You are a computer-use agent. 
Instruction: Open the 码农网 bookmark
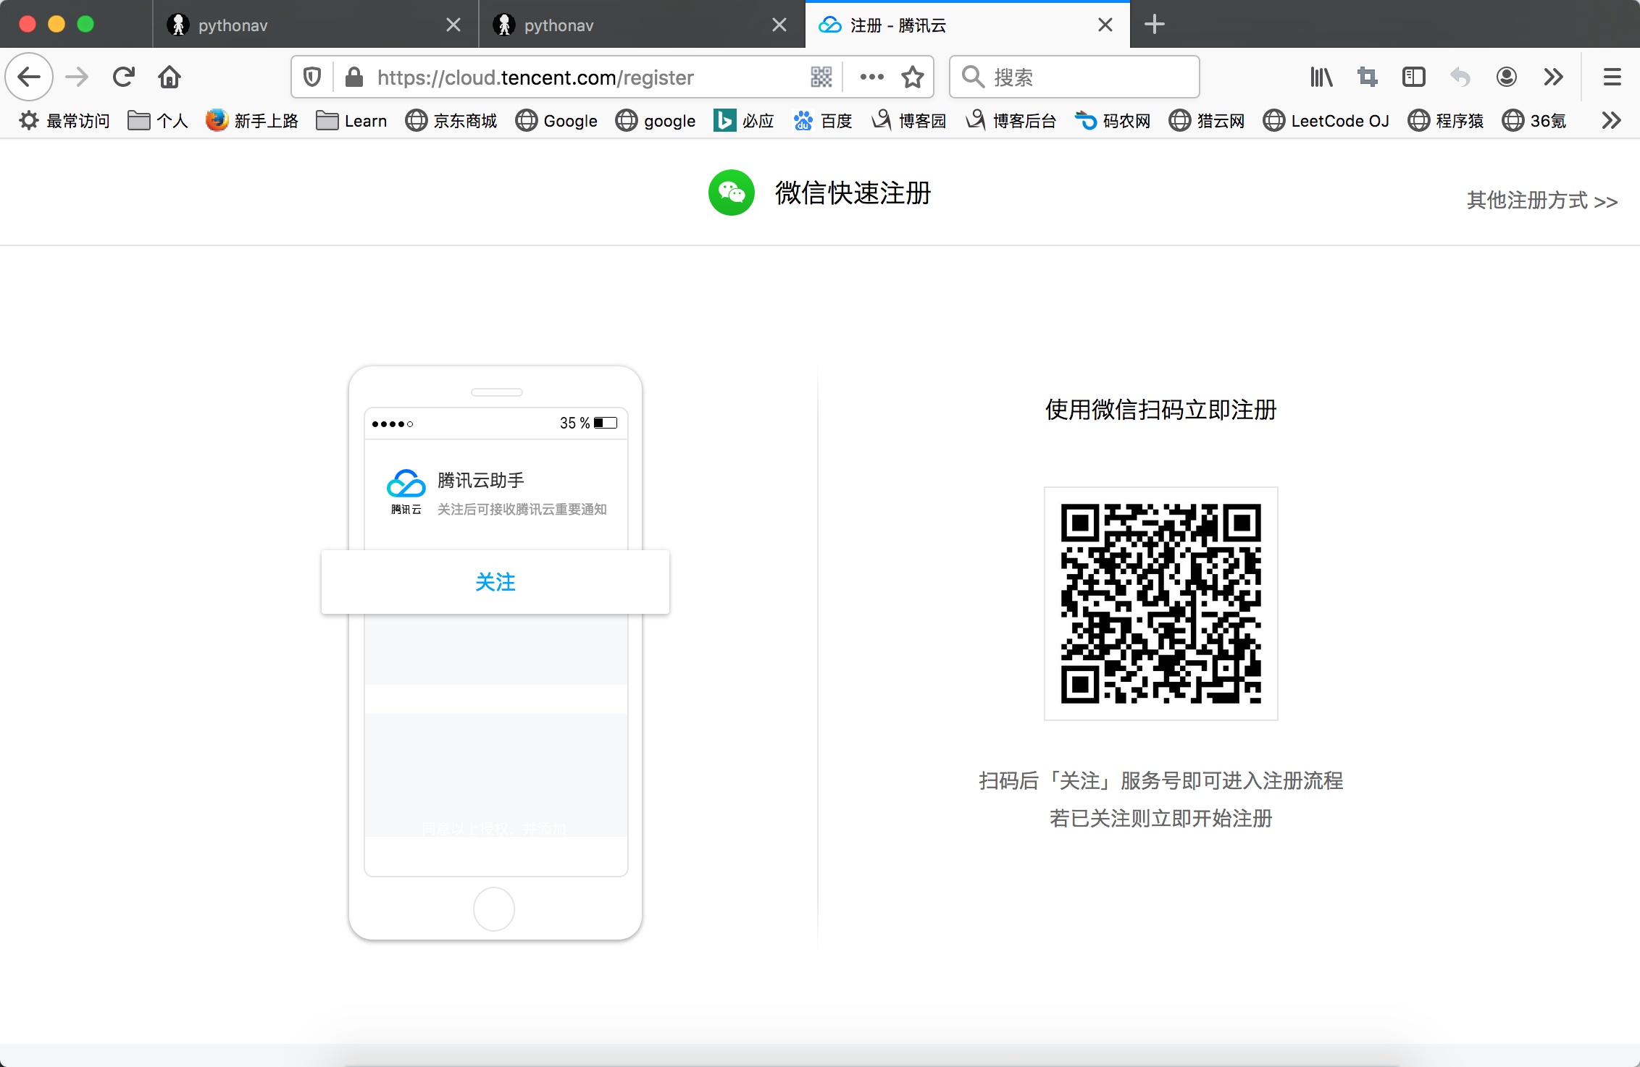1113,120
